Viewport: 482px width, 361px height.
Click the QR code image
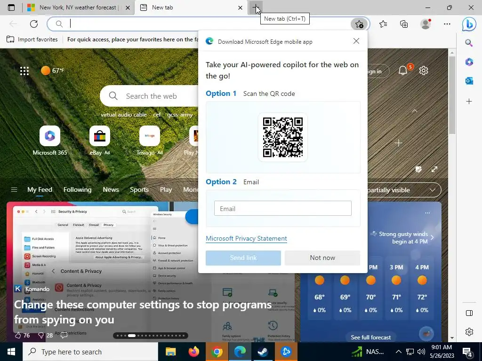(x=283, y=137)
